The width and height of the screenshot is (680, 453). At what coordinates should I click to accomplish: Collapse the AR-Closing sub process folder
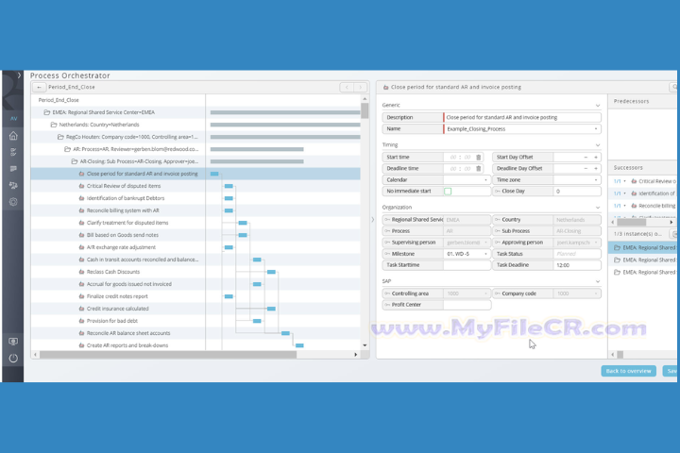pyautogui.click(x=75, y=161)
